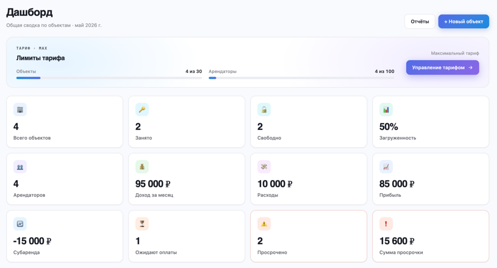Click the Доход за месяц label

point(154,195)
